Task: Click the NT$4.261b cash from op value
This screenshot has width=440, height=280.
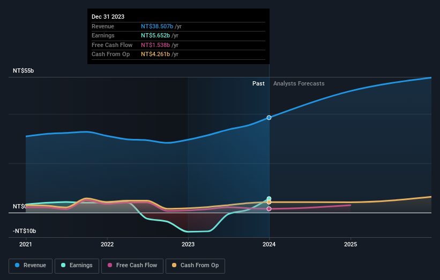Action: click(x=155, y=55)
